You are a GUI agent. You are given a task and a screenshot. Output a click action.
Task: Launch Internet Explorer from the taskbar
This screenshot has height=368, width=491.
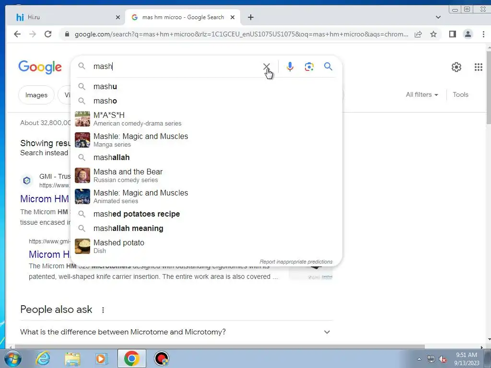point(43,358)
